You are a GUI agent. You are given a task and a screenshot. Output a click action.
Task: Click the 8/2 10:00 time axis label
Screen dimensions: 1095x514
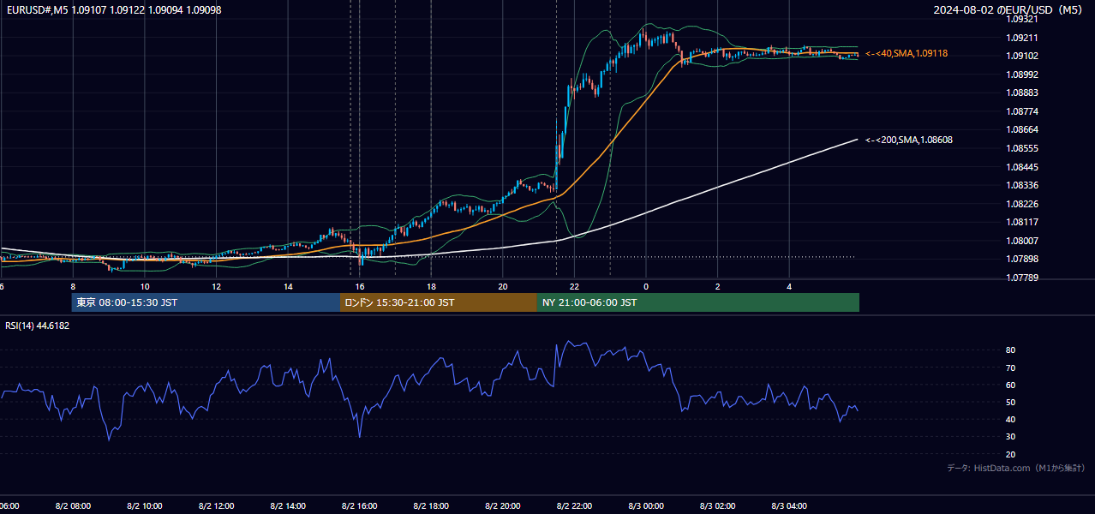(145, 505)
